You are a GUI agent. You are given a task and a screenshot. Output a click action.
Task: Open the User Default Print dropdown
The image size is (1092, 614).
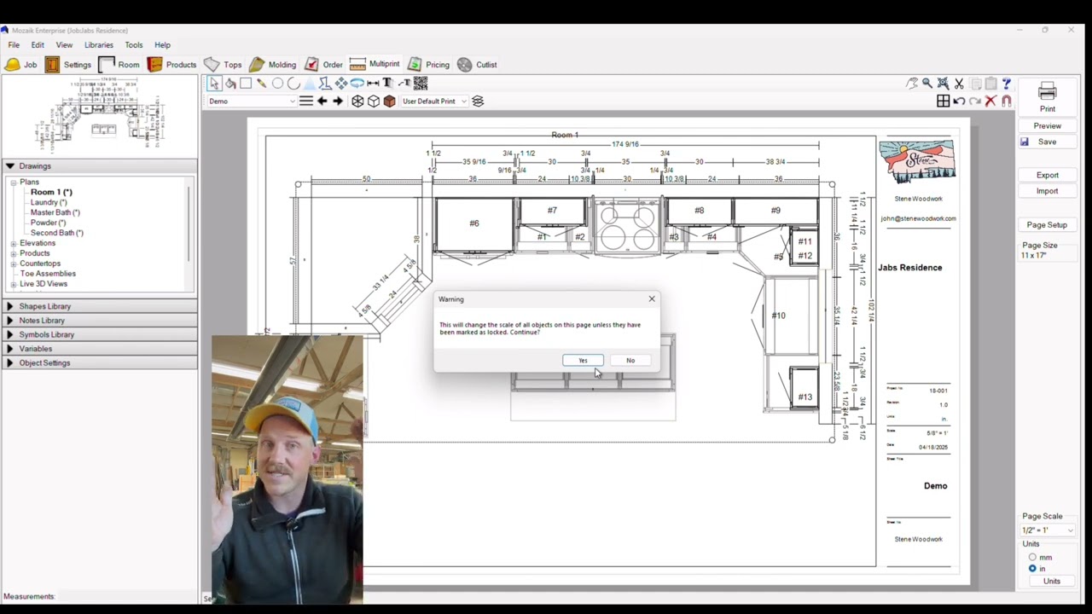(434, 101)
